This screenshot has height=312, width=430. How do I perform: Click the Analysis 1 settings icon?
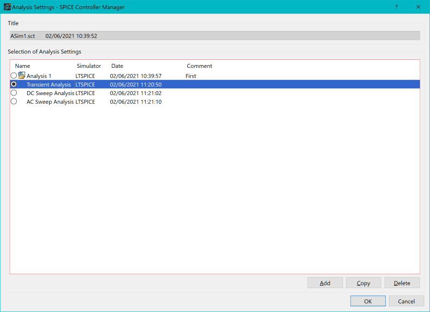[21, 75]
